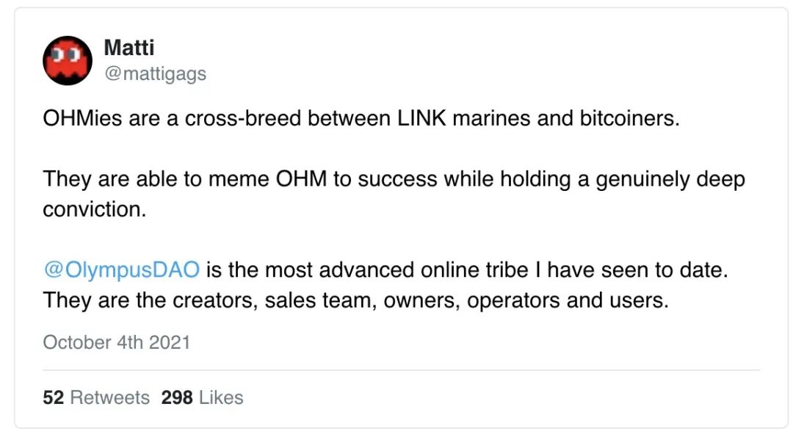Click the line listing creators, sales team, owners

[x=355, y=300]
